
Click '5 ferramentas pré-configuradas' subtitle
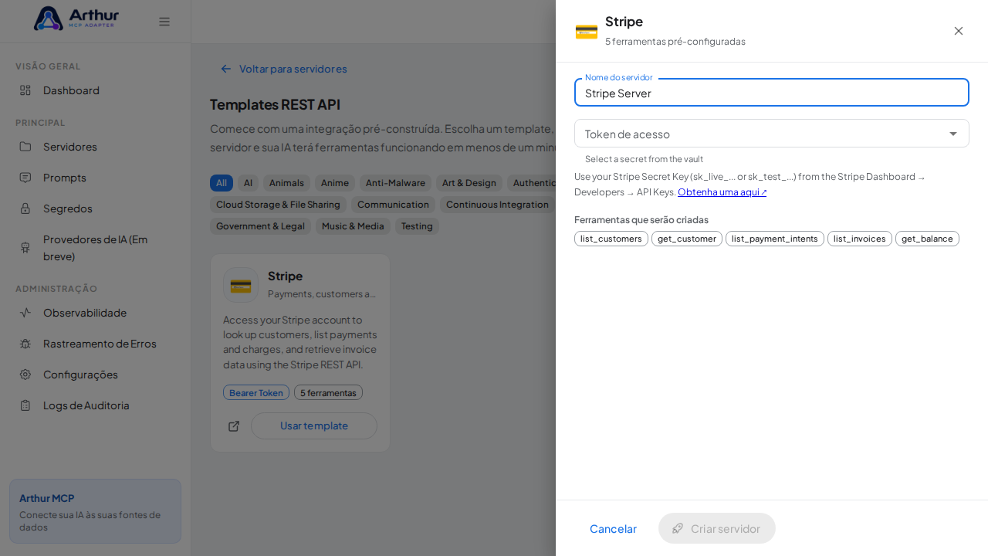click(675, 42)
